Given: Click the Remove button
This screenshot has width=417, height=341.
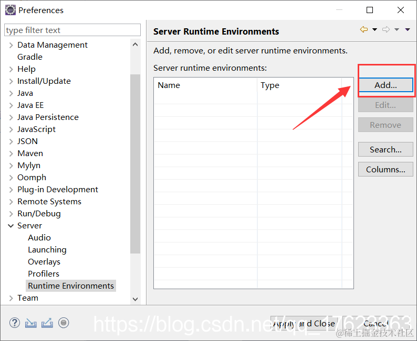Looking at the screenshot, I should point(385,125).
